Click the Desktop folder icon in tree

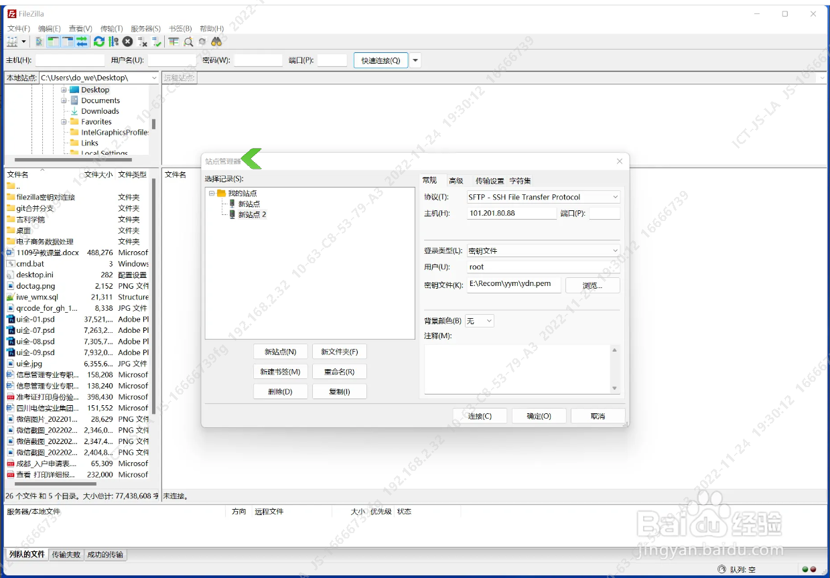pyautogui.click(x=74, y=90)
